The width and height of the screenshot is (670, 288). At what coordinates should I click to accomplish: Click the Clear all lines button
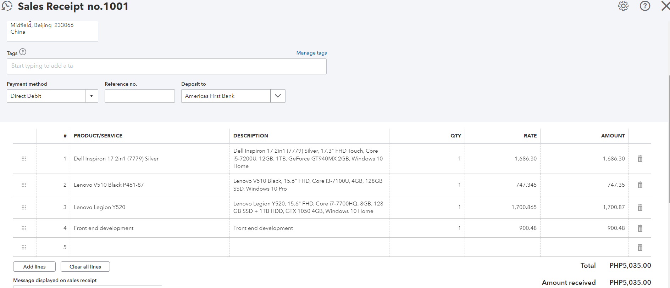coord(85,267)
